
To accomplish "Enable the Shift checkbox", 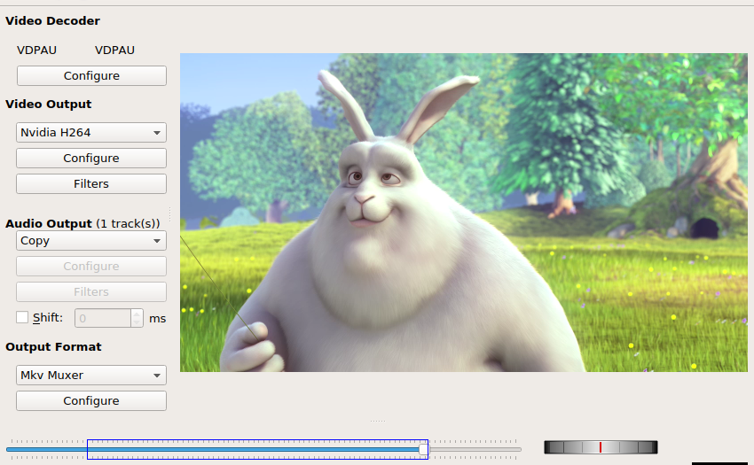I will pos(22,317).
